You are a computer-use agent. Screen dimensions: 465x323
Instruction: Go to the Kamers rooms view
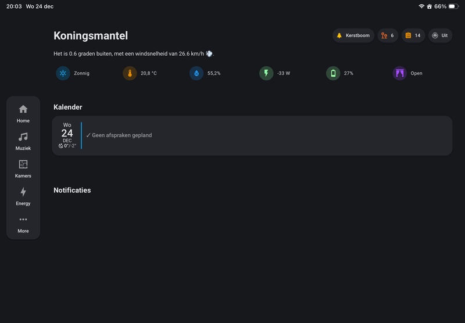[23, 168]
